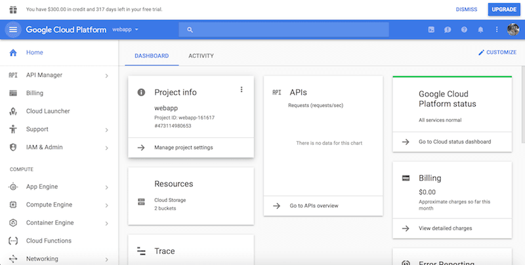Open Manage project settings link
The width and height of the screenshot is (525, 265).
183,148
